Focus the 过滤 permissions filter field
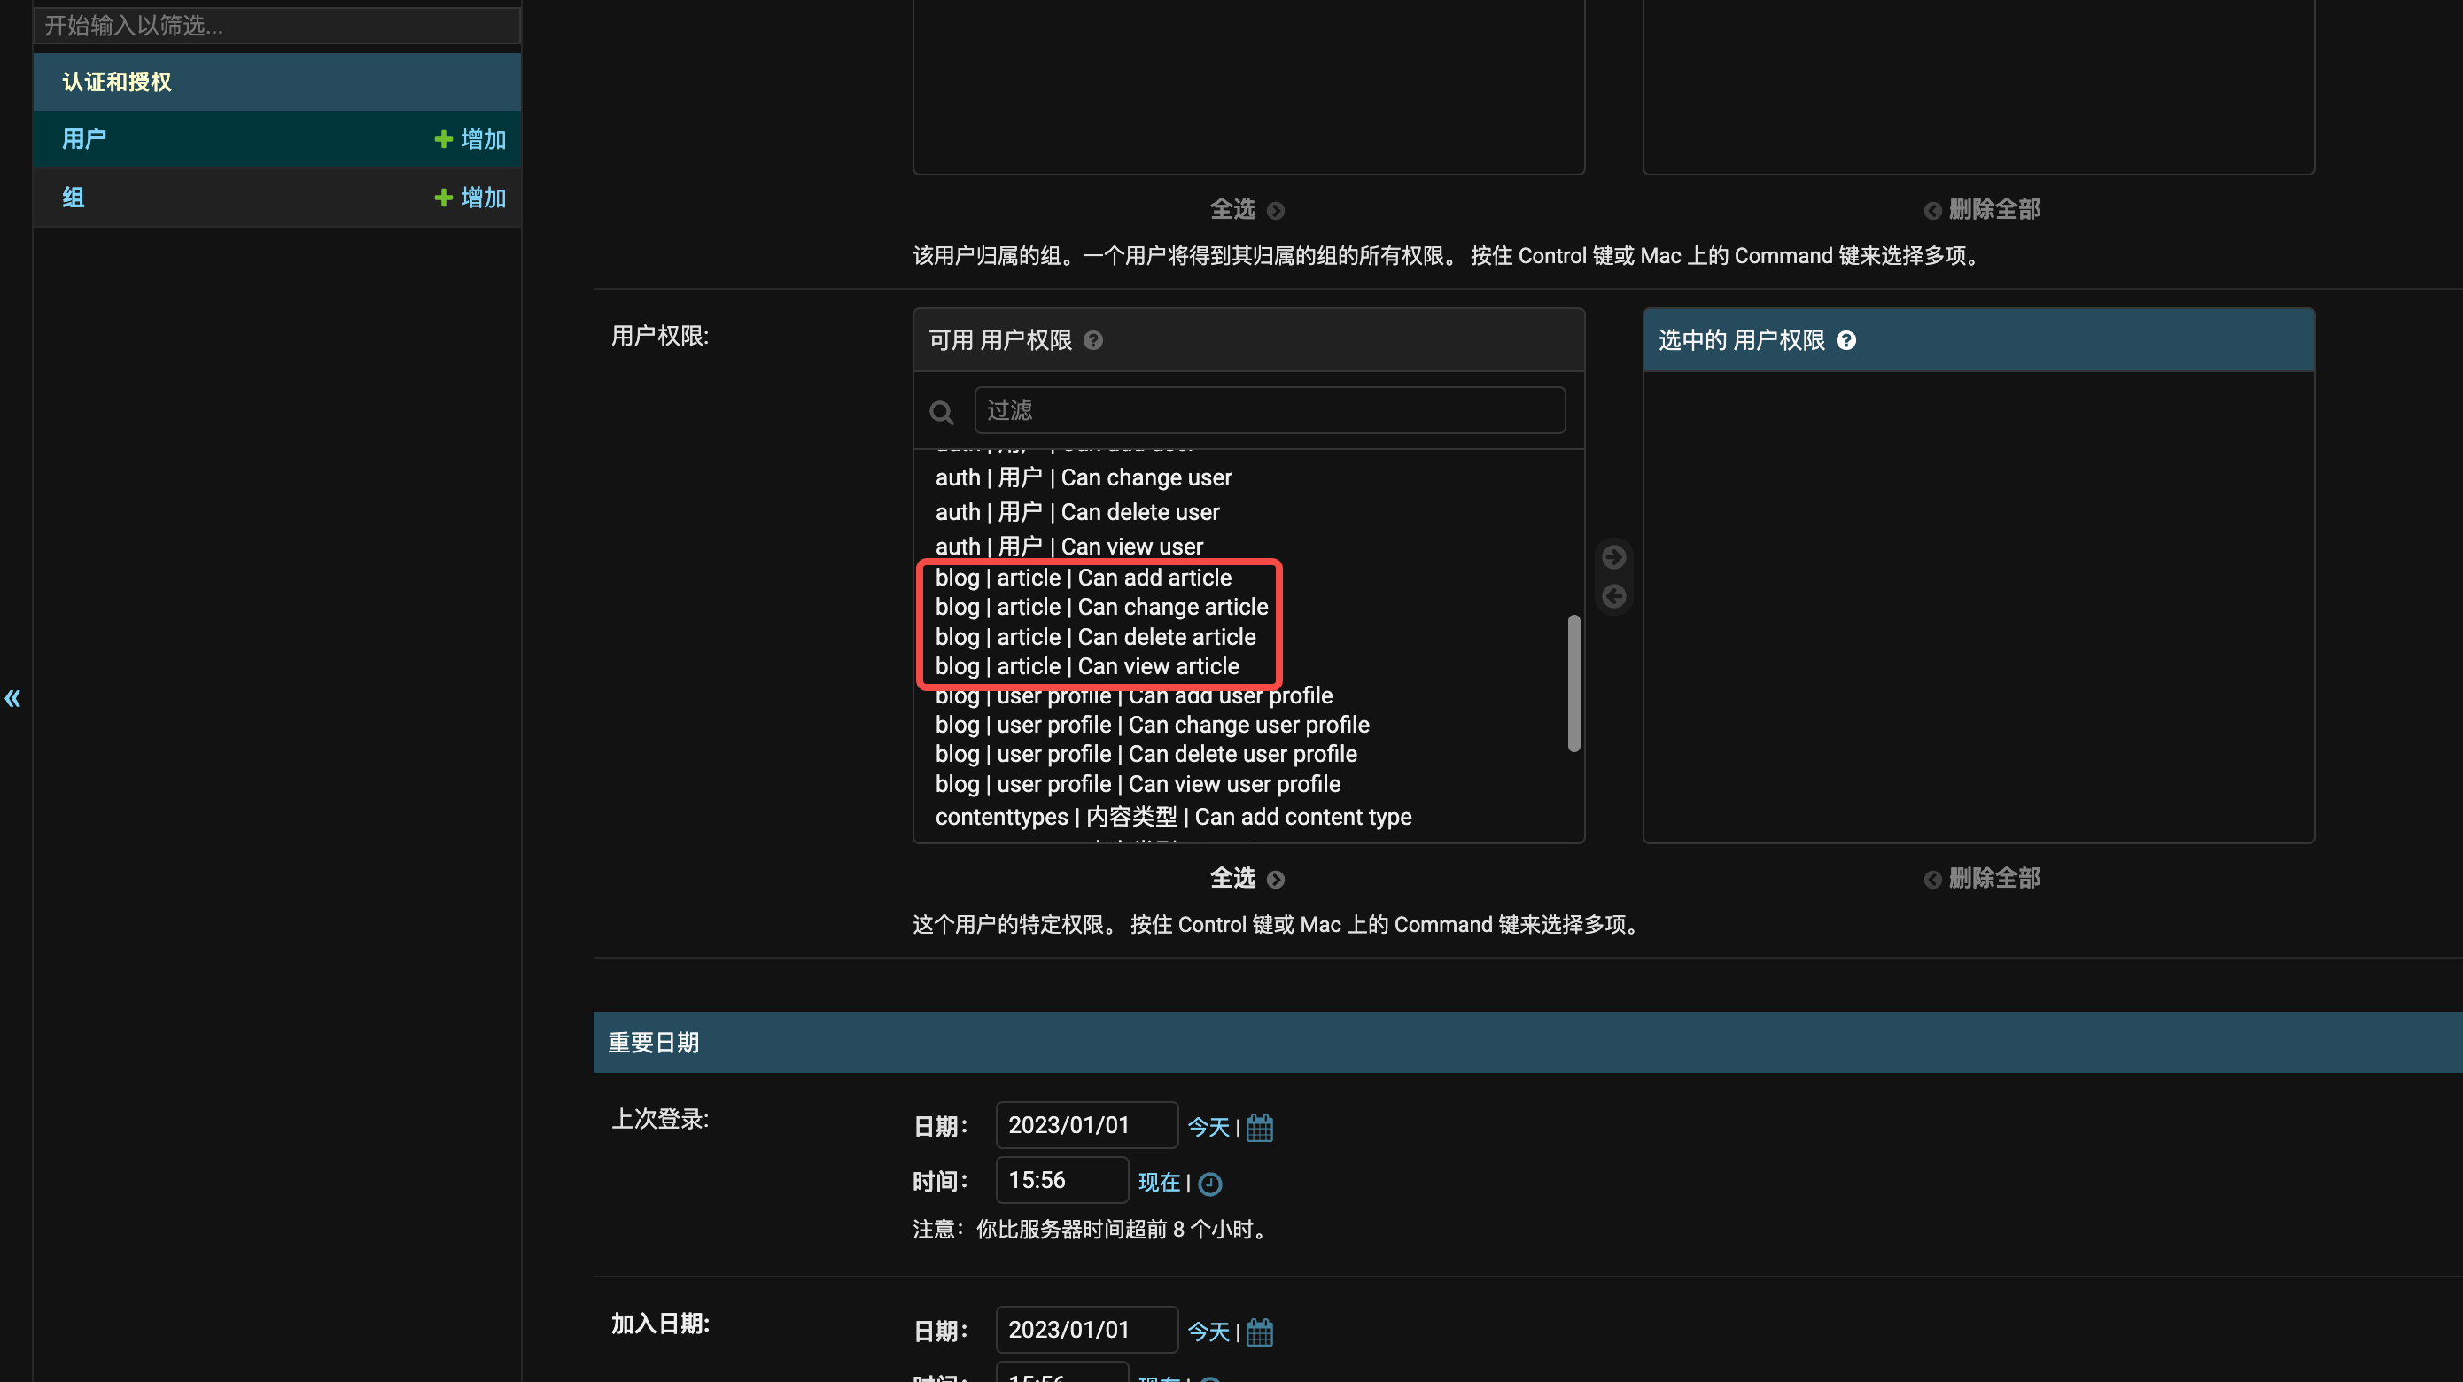The height and width of the screenshot is (1382, 2463). tap(1270, 410)
